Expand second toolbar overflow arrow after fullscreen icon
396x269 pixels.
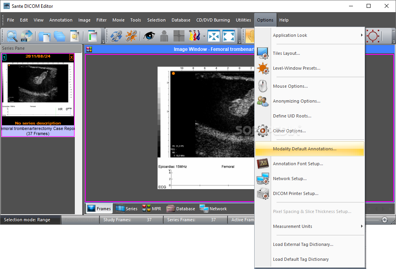pyautogui.click(x=239, y=42)
